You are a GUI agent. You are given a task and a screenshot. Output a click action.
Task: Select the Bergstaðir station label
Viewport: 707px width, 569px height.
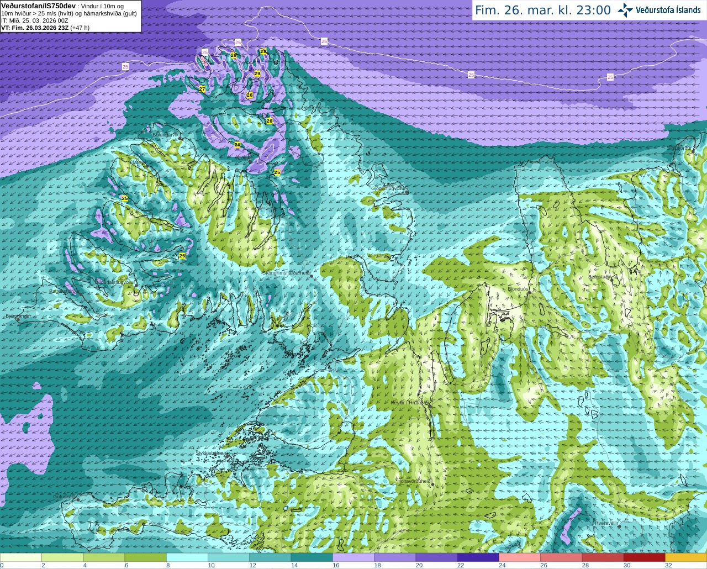(599, 277)
